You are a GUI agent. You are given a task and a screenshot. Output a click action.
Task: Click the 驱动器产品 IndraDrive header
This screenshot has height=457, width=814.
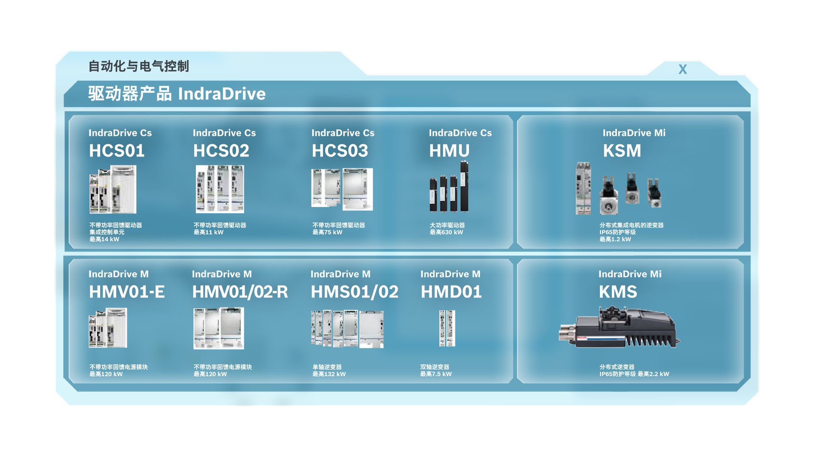[x=177, y=94]
